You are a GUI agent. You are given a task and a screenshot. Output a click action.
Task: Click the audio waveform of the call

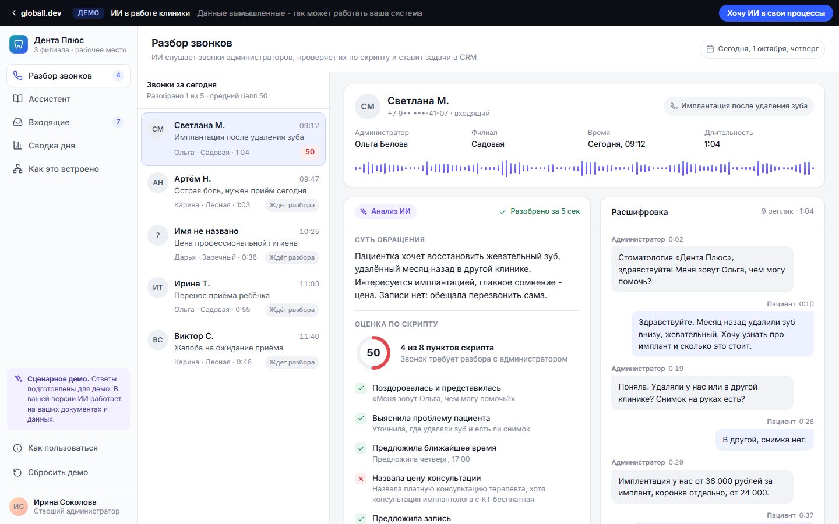[x=584, y=168]
